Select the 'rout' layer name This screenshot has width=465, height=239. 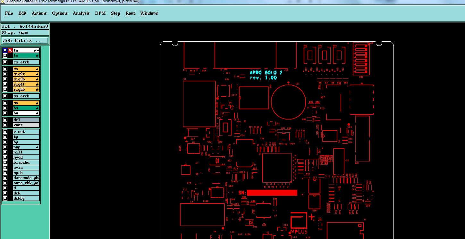pos(26,125)
